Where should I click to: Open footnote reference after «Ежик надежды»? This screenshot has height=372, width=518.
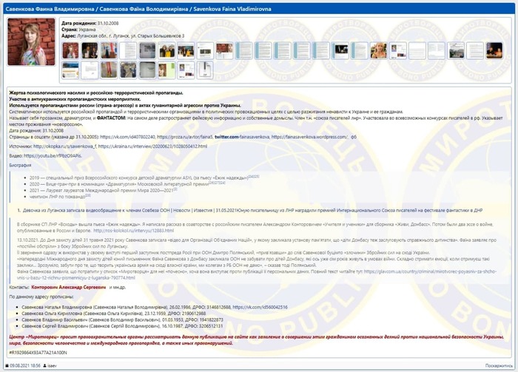(254, 177)
